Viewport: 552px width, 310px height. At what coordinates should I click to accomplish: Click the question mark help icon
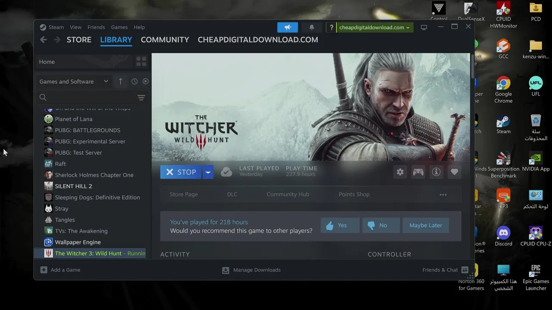pyautogui.click(x=331, y=27)
